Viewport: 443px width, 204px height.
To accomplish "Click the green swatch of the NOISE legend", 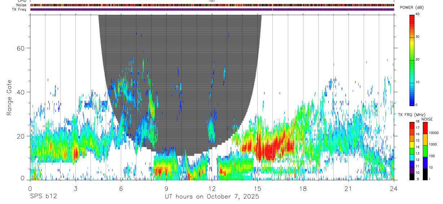I will 425,151.
